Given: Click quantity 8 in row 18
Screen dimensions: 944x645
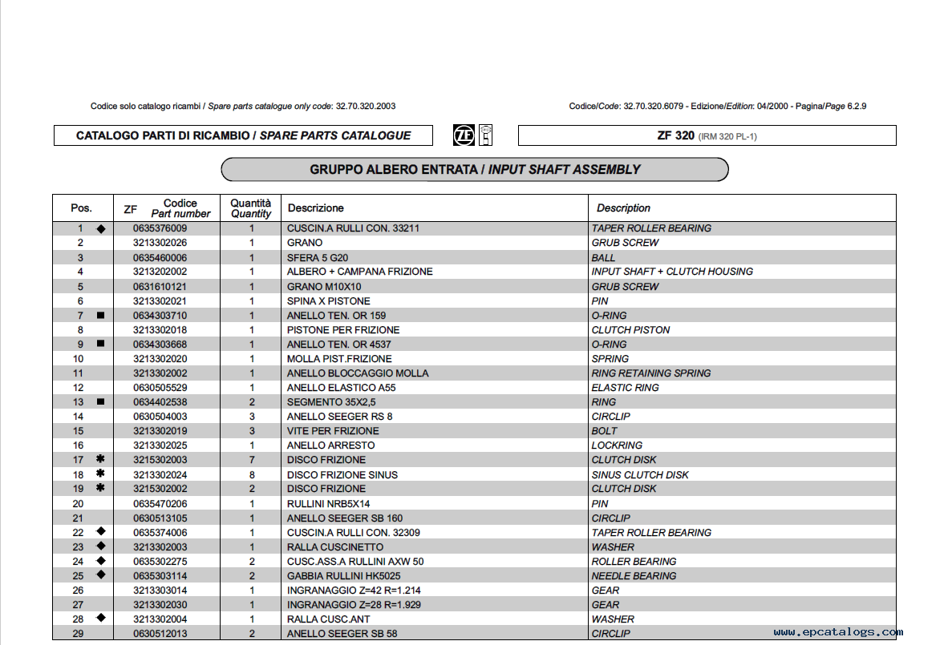Looking at the screenshot, I should (252, 475).
